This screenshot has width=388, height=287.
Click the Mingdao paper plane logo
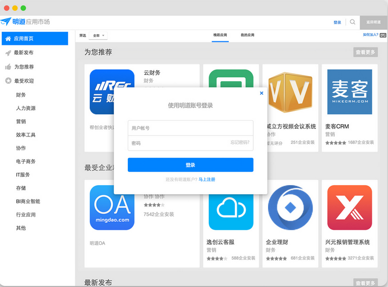pyautogui.click(x=6, y=22)
